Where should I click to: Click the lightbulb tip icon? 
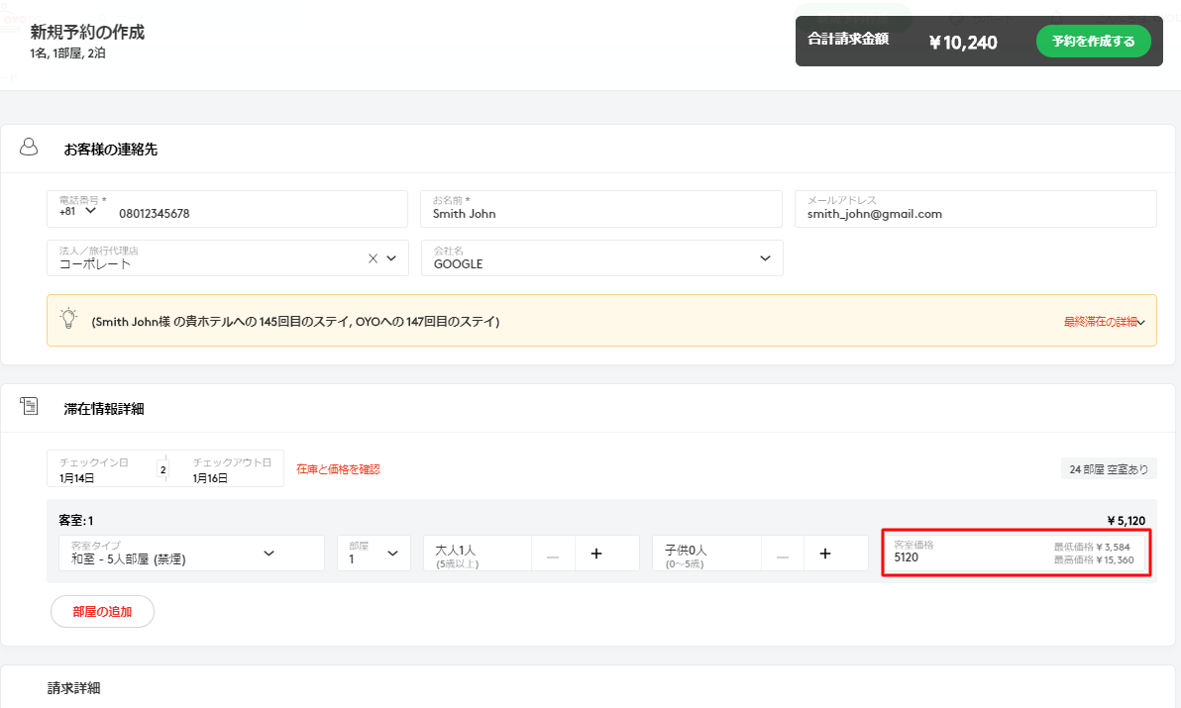68,318
